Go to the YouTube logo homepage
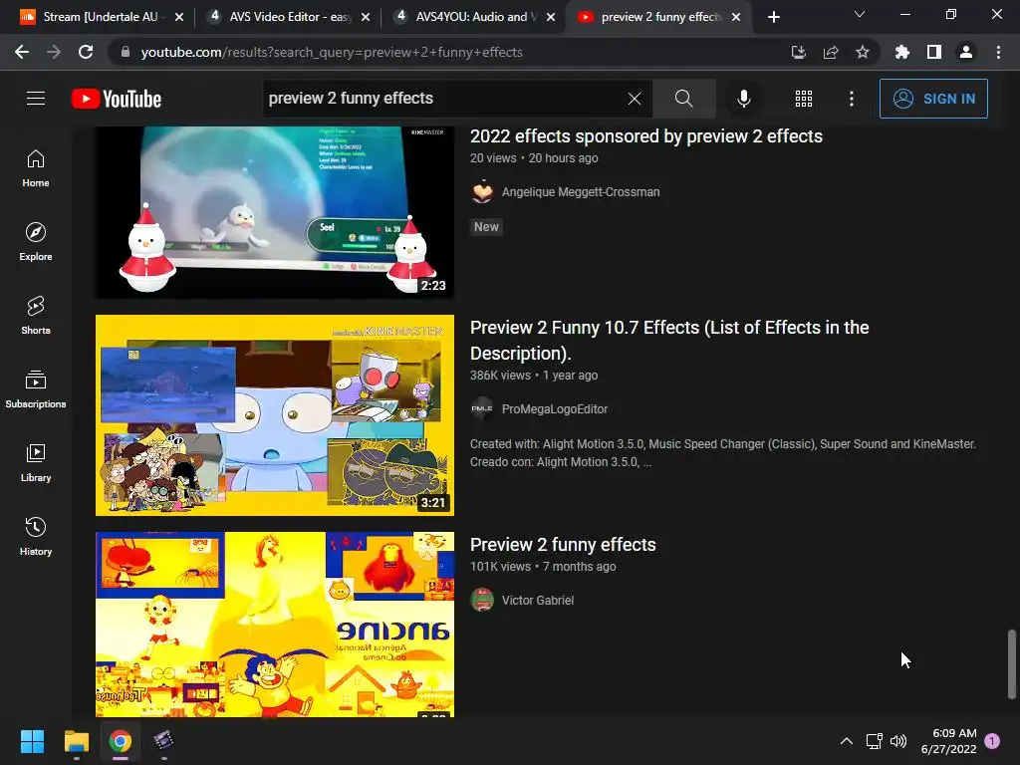The image size is (1020, 765). pyautogui.click(x=117, y=99)
